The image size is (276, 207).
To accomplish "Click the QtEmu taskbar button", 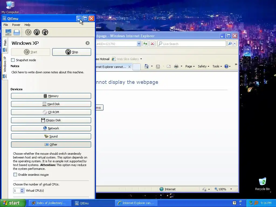I will tap(93, 203).
